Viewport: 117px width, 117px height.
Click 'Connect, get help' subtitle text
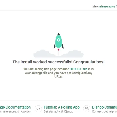pos(104,111)
